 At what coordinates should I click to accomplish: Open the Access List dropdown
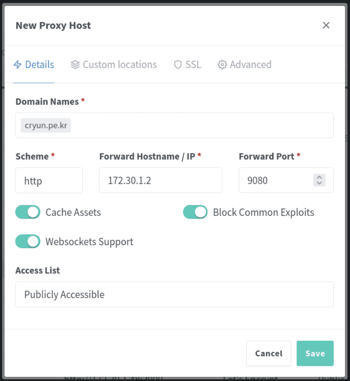175,294
